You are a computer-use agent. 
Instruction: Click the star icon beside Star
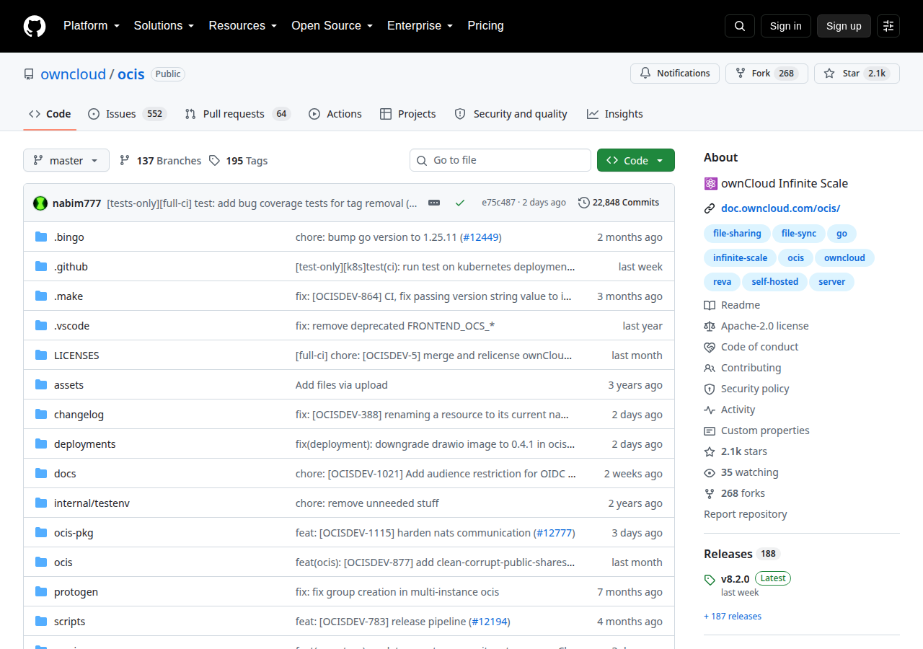pos(829,74)
